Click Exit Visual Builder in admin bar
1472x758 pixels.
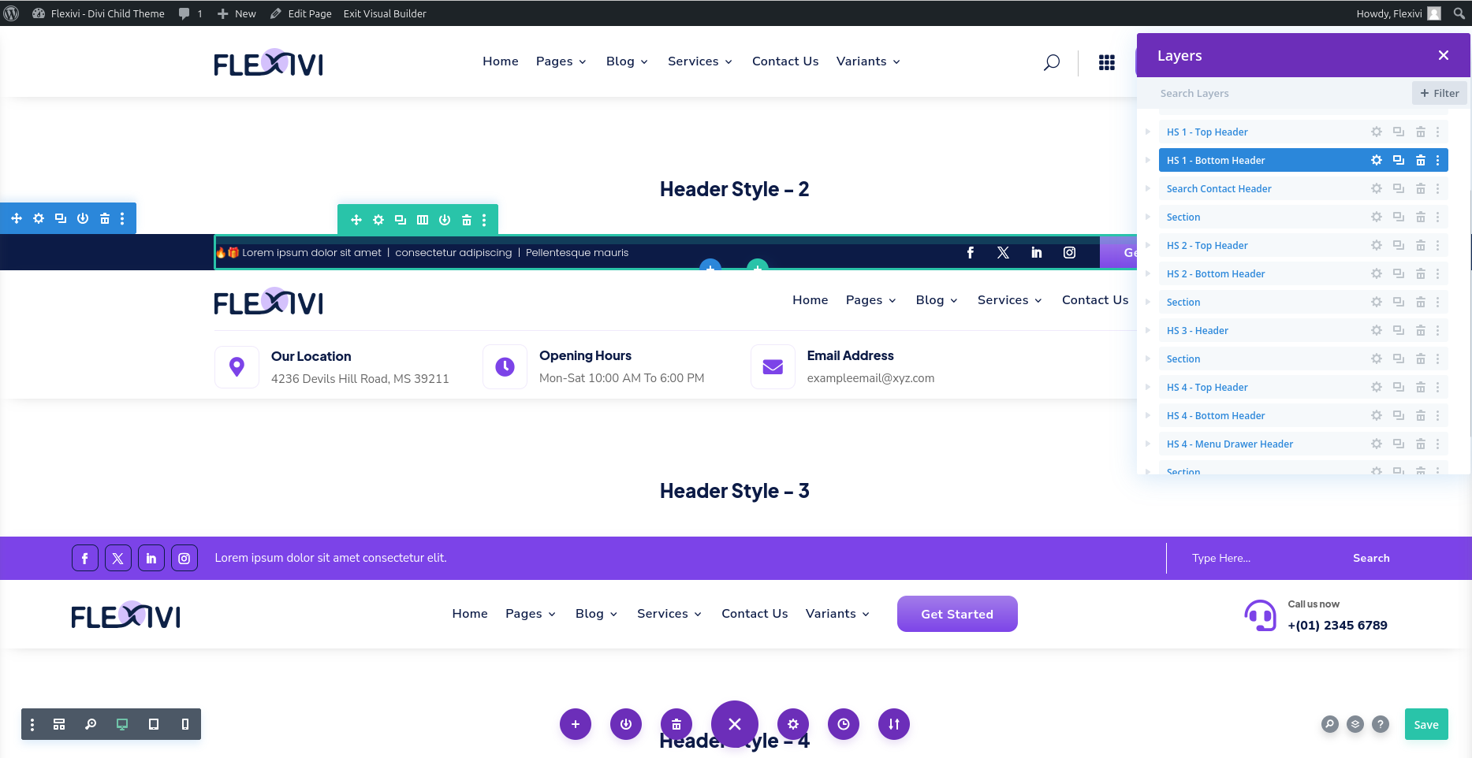pos(385,13)
